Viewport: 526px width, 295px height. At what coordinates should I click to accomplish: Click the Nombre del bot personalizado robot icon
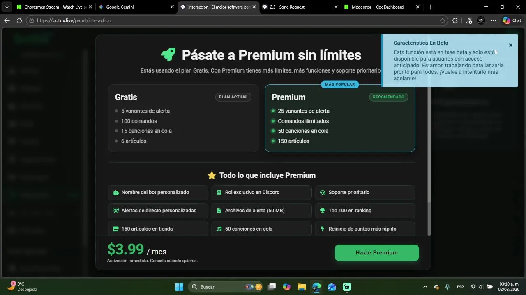[115, 193]
